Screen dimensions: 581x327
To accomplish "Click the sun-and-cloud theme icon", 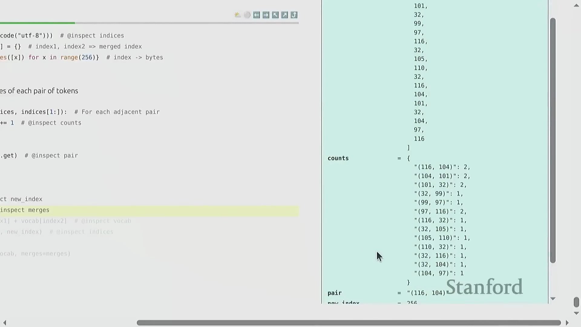I will click(238, 15).
